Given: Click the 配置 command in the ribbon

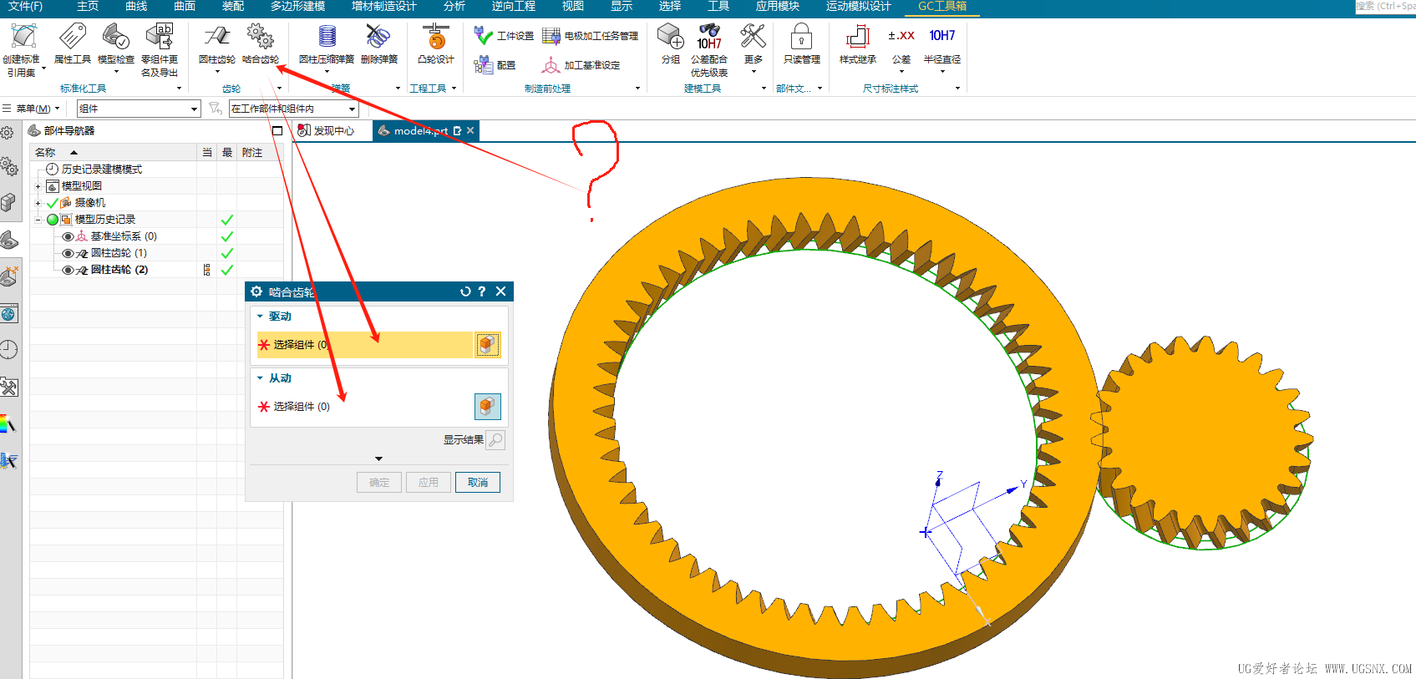Looking at the screenshot, I should pos(495,65).
